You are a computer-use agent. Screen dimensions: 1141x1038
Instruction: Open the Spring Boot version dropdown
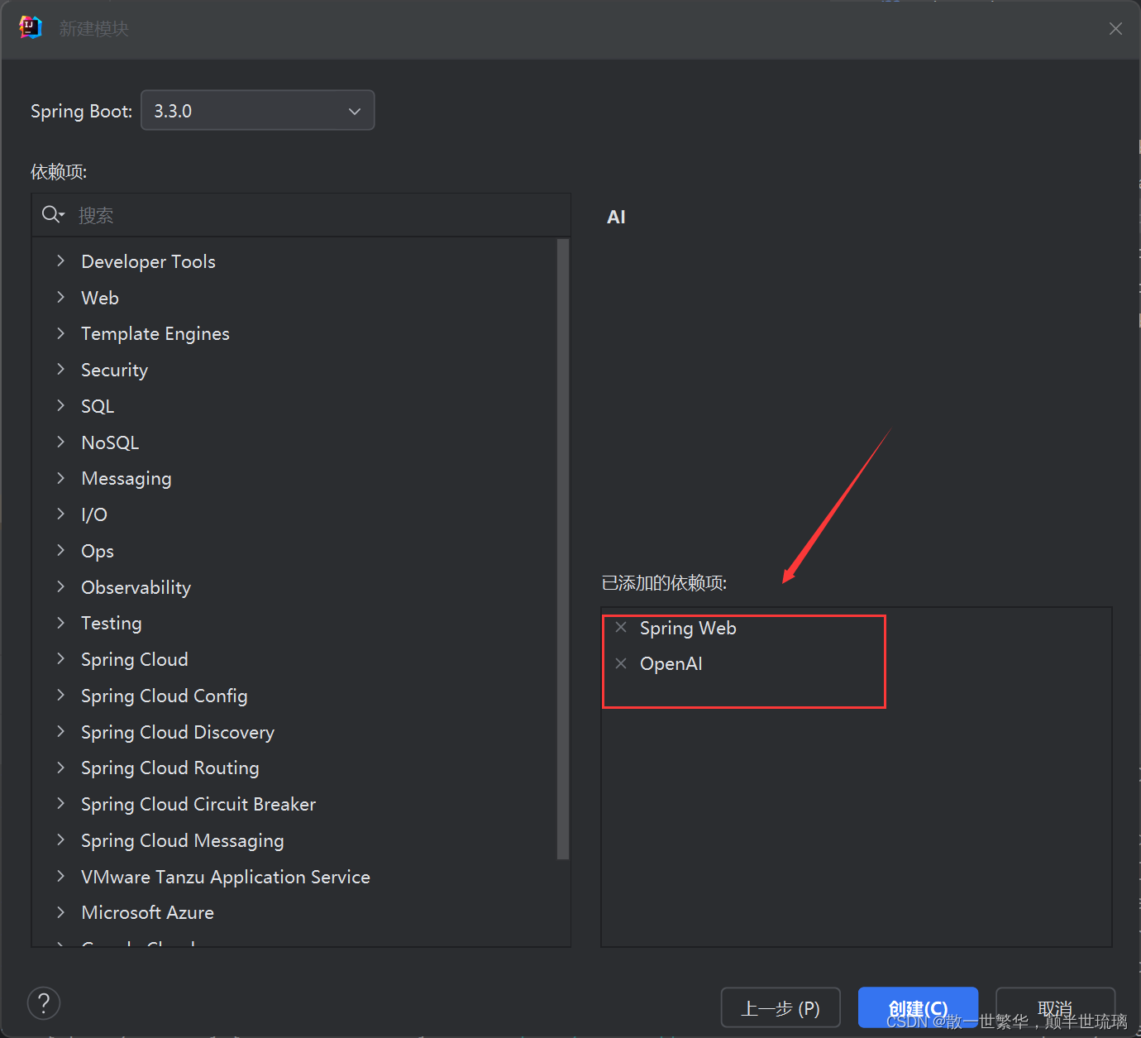point(258,110)
